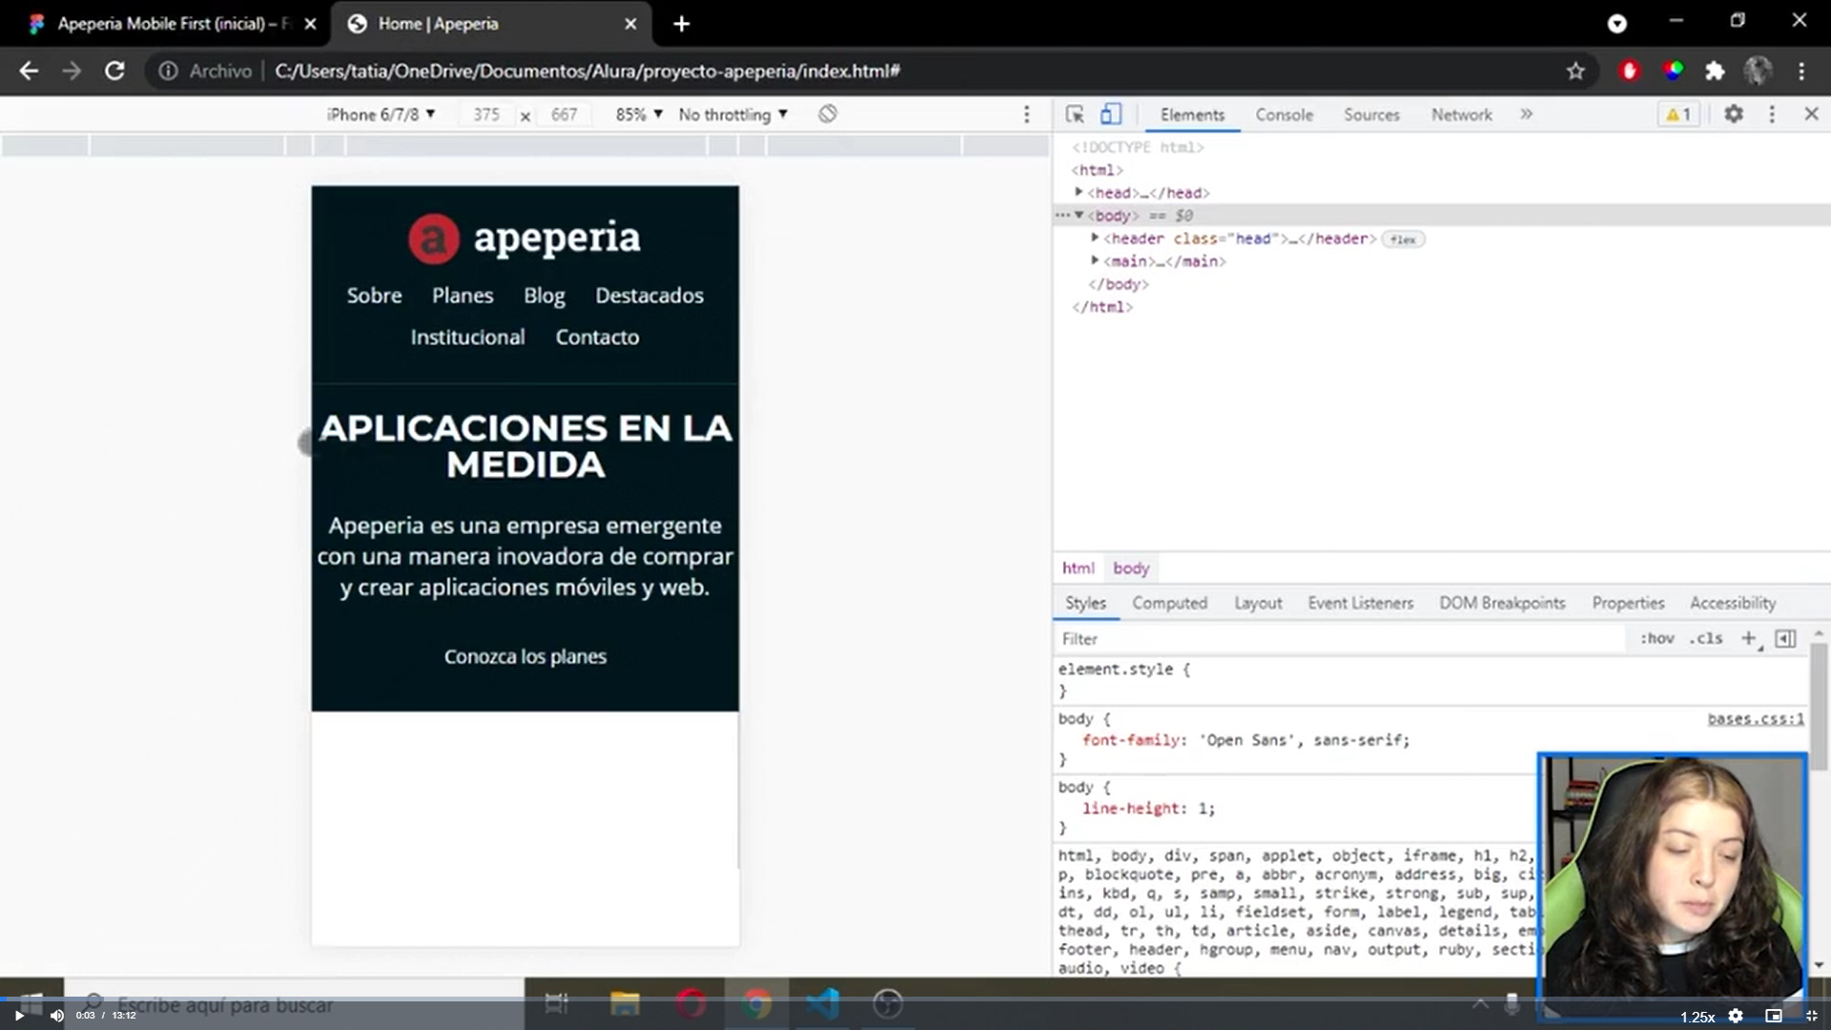Image resolution: width=1831 pixels, height=1030 pixels.
Task: Expand the head element node
Action: [1079, 193]
